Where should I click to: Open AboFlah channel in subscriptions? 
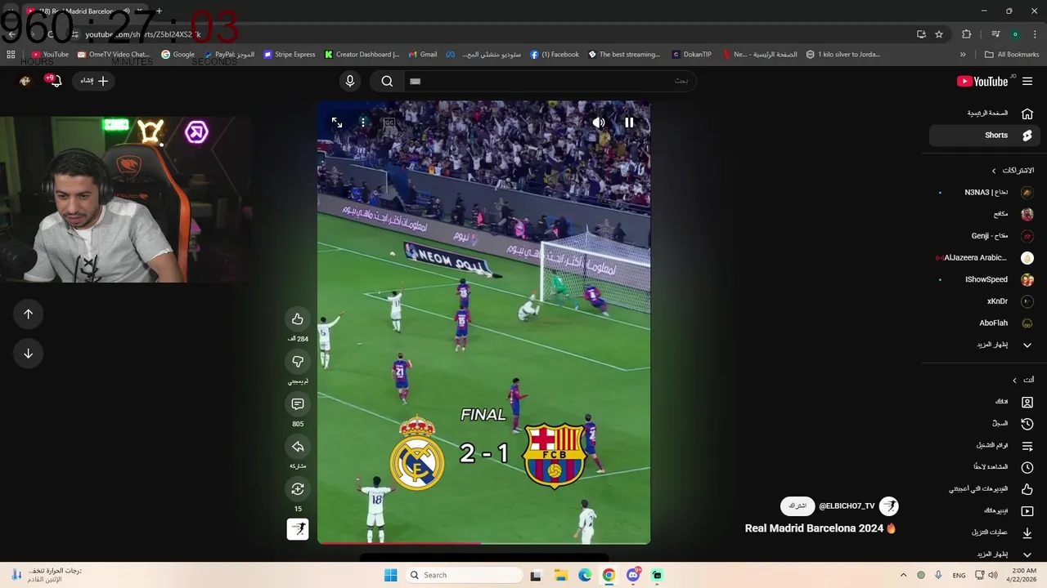(986, 323)
